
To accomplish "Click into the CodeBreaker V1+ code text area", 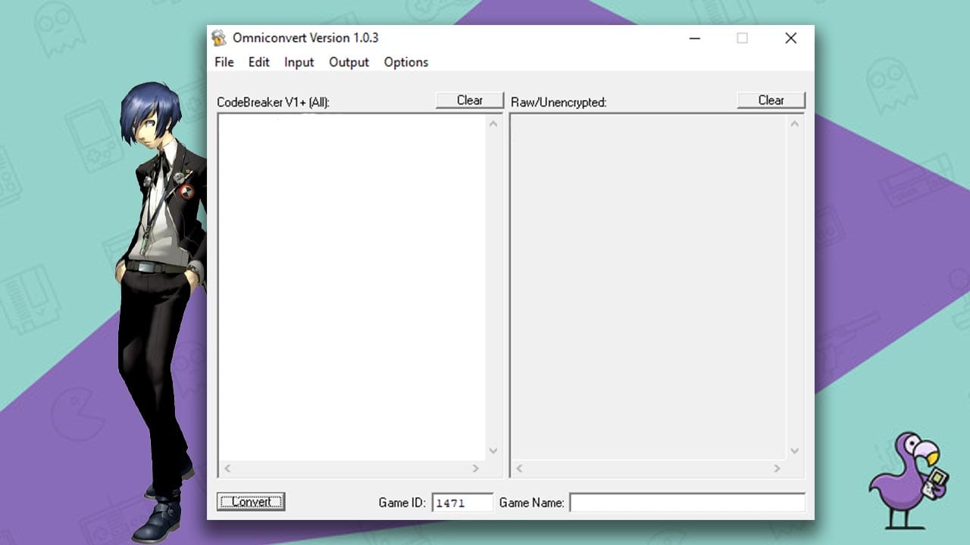I will point(352,288).
